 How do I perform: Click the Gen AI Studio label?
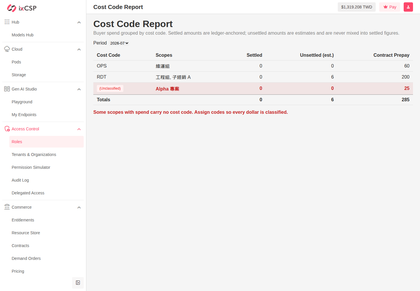tap(24, 89)
